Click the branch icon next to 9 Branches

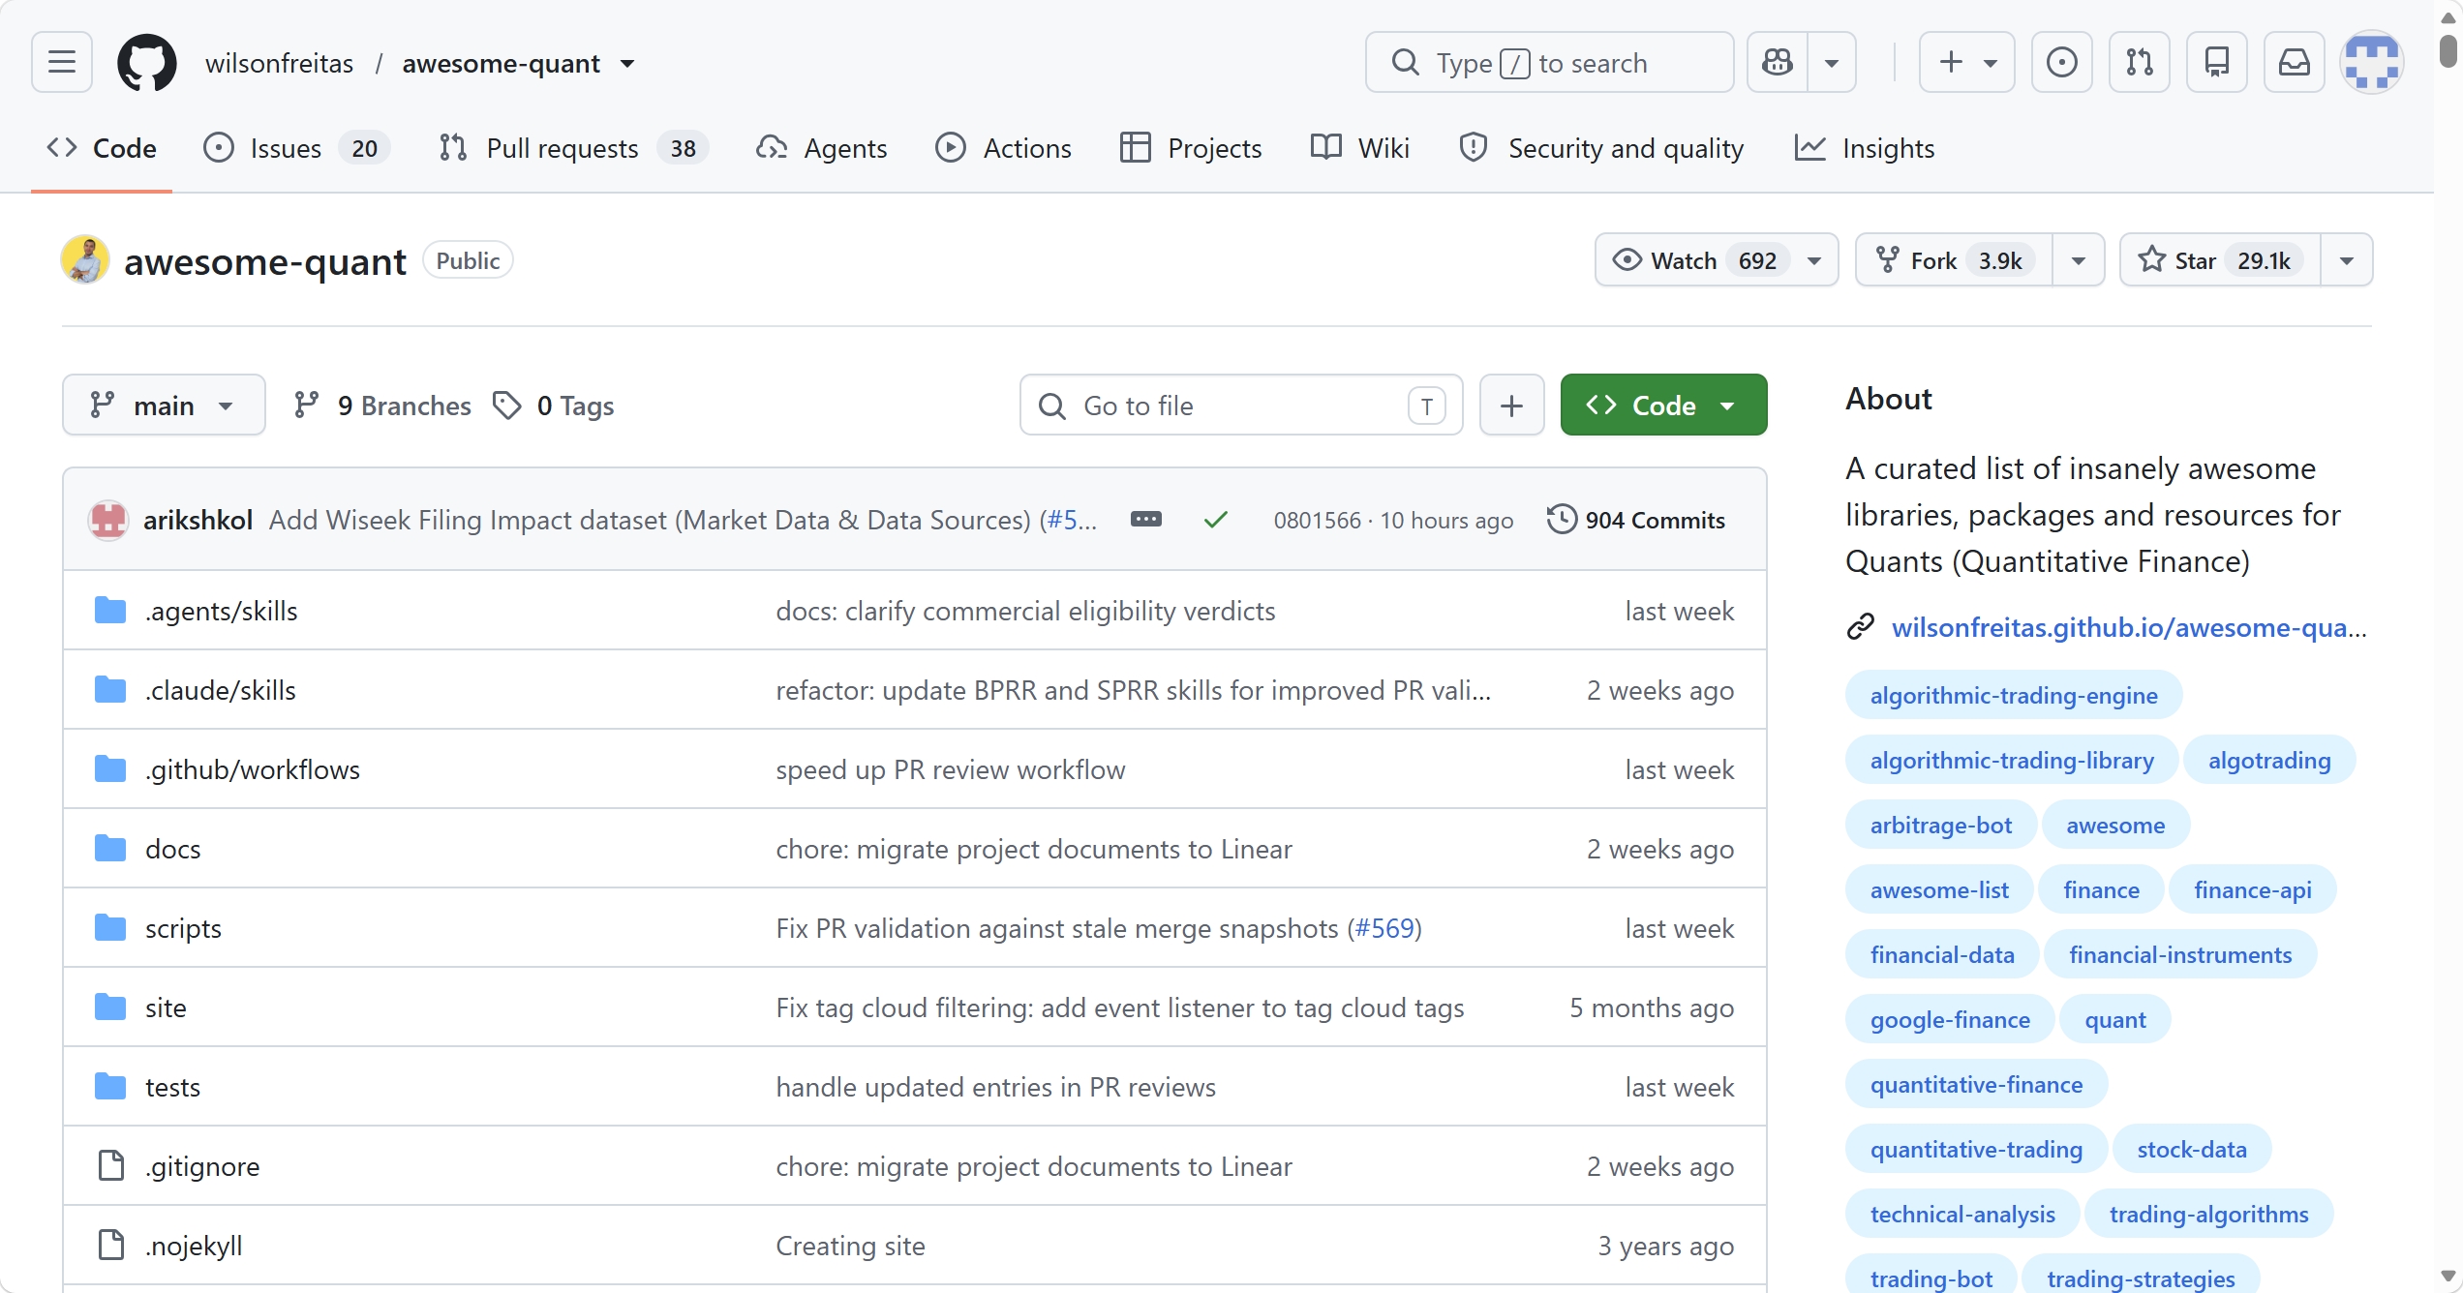coord(306,406)
